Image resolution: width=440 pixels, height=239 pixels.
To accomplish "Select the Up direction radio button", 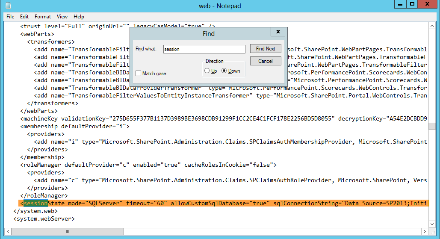I will (207, 71).
